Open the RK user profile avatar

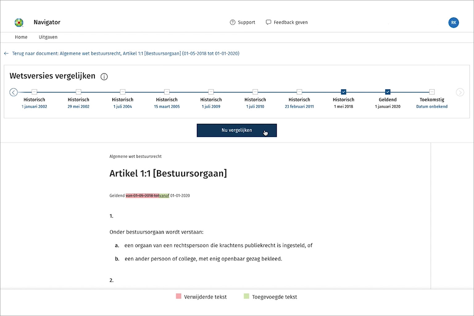[453, 23]
